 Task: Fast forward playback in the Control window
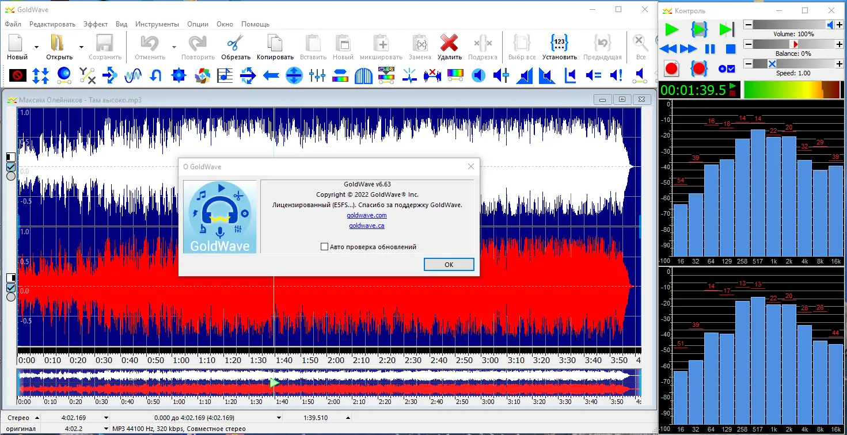point(688,49)
